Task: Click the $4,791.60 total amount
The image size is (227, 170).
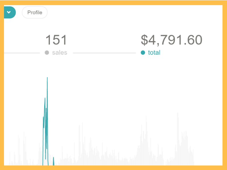Action: coord(171,40)
